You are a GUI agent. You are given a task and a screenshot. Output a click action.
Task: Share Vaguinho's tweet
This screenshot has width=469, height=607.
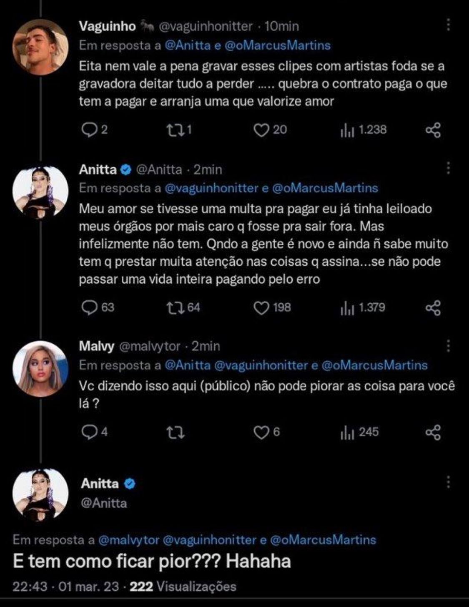pos(433,130)
